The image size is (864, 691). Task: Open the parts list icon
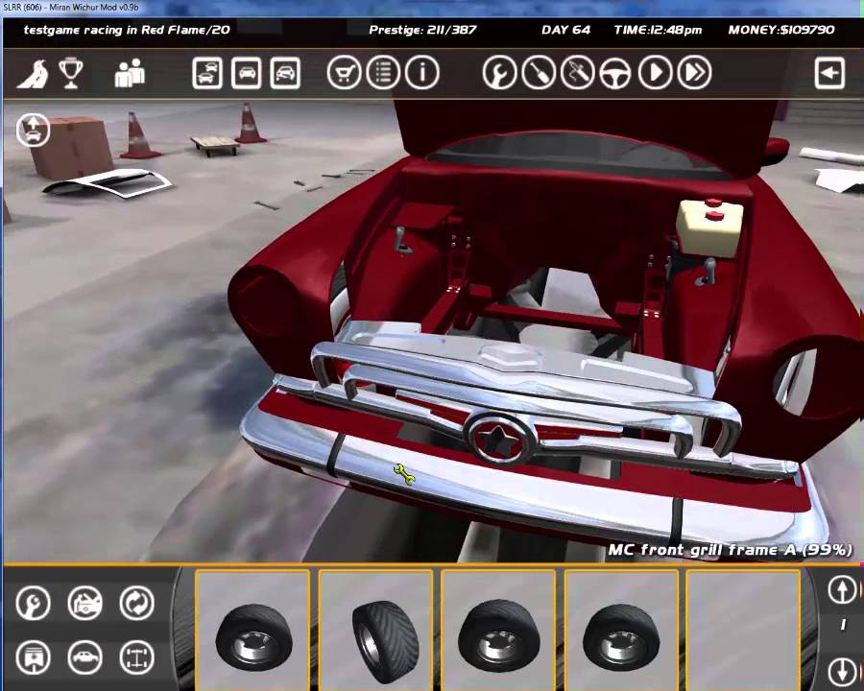click(x=383, y=73)
